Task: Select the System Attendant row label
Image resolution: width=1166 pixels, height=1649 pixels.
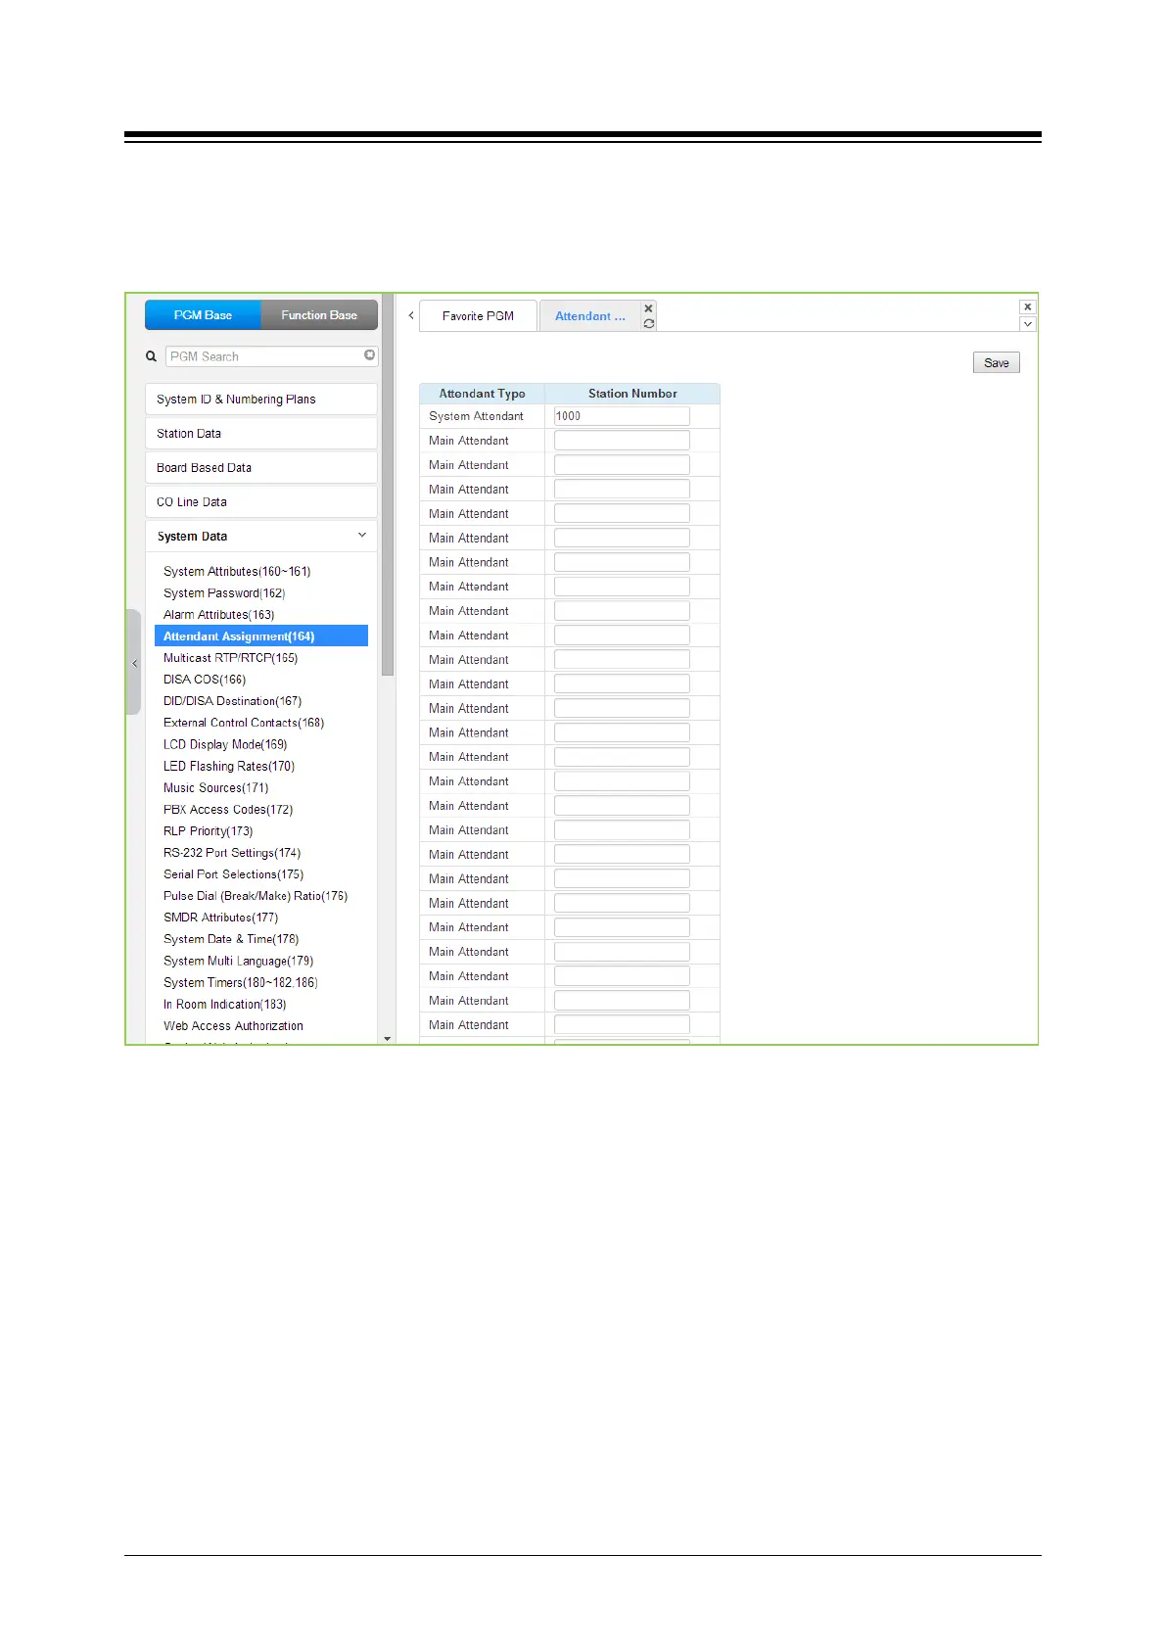Action: coord(476,416)
